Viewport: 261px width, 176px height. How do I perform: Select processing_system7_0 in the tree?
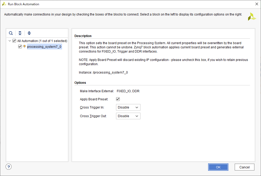tap(44, 47)
